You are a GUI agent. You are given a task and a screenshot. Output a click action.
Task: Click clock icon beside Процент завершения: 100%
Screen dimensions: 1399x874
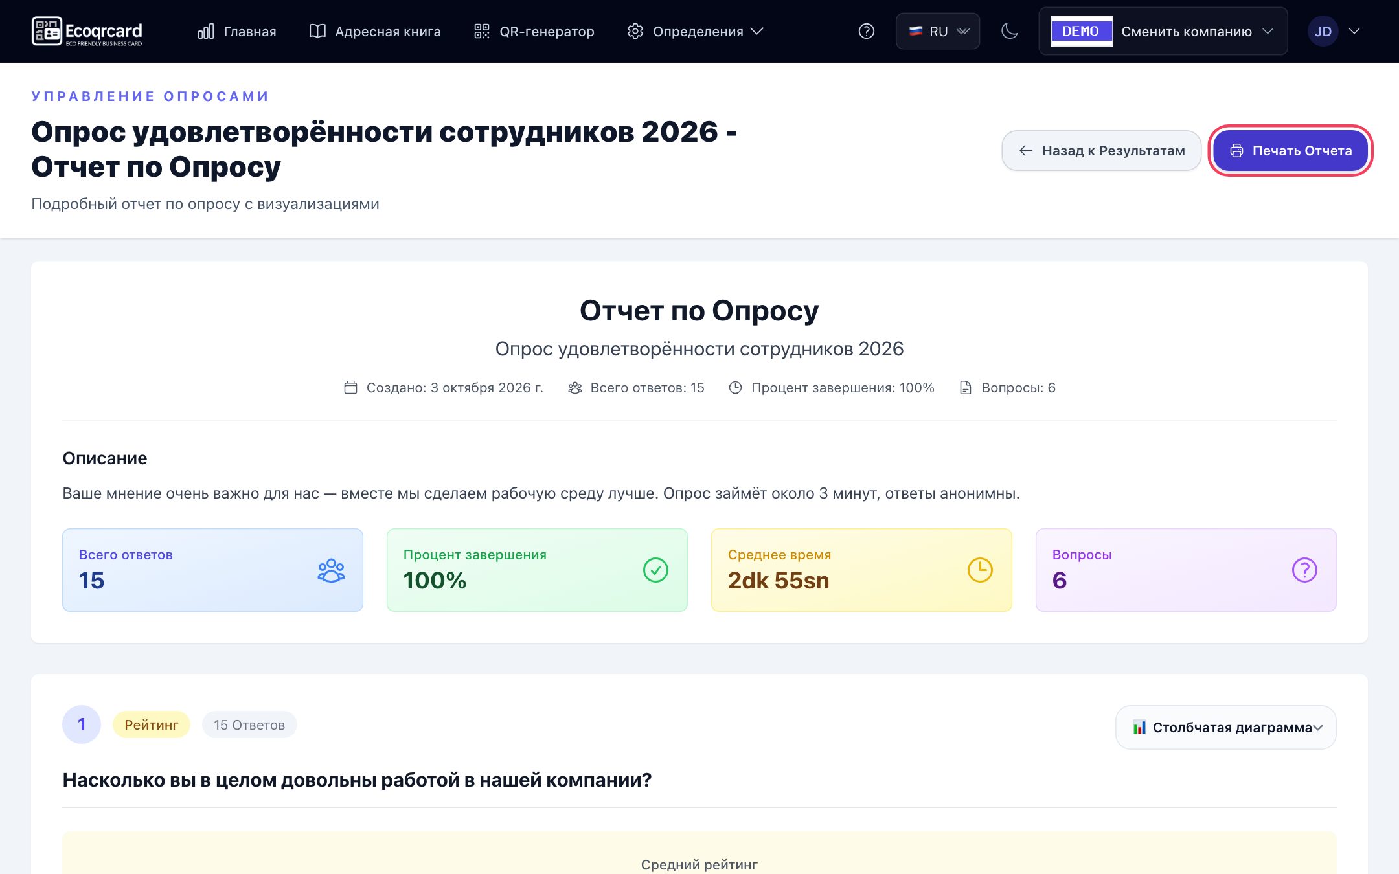pos(735,388)
